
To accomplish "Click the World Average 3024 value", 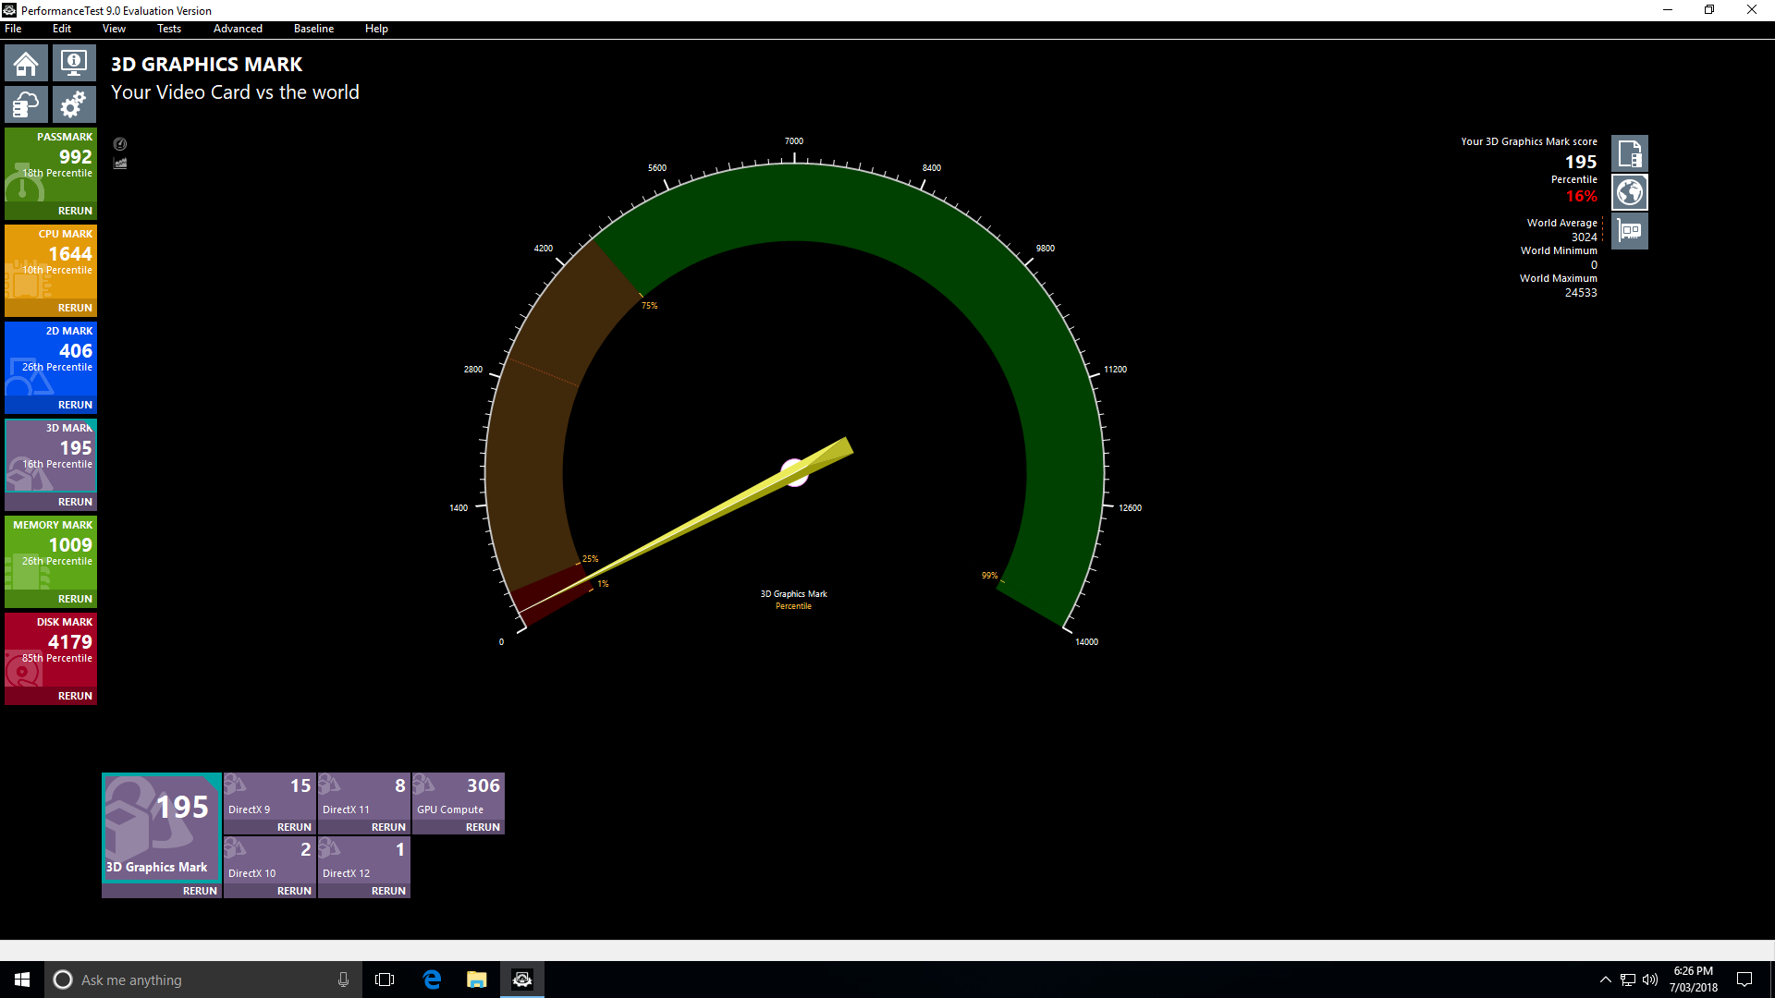I will pyautogui.click(x=1584, y=237).
